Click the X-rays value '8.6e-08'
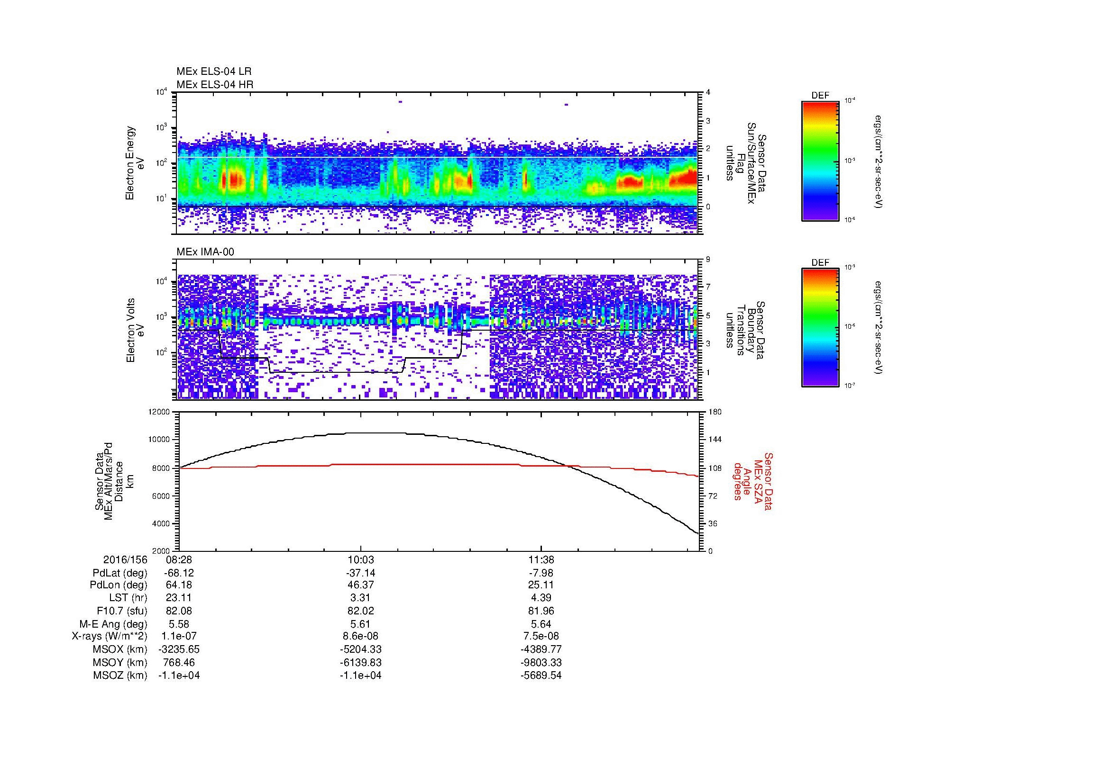The width and height of the screenshot is (1109, 783). click(x=360, y=636)
